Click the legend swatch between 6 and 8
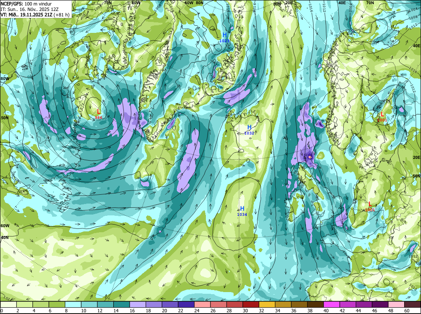The height and width of the screenshot is (314, 421). pyautogui.click(x=57, y=304)
